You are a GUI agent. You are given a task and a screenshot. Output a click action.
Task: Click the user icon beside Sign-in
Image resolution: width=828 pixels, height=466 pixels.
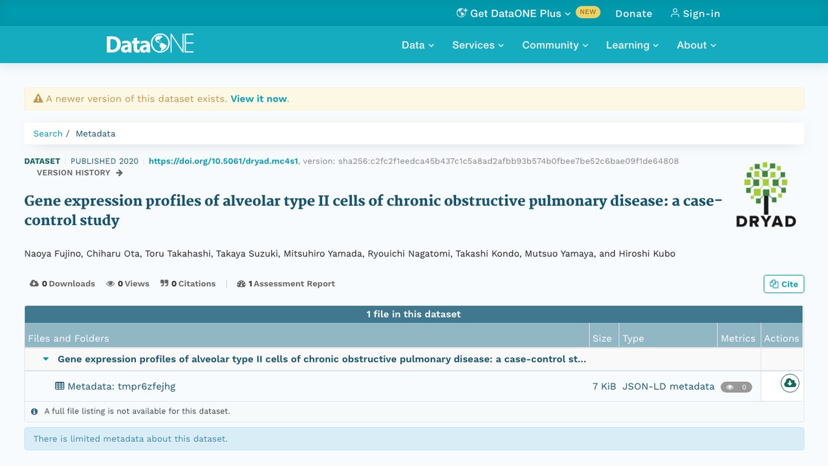click(675, 13)
